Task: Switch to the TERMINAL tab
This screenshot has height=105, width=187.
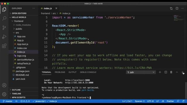Action: coord(46,72)
